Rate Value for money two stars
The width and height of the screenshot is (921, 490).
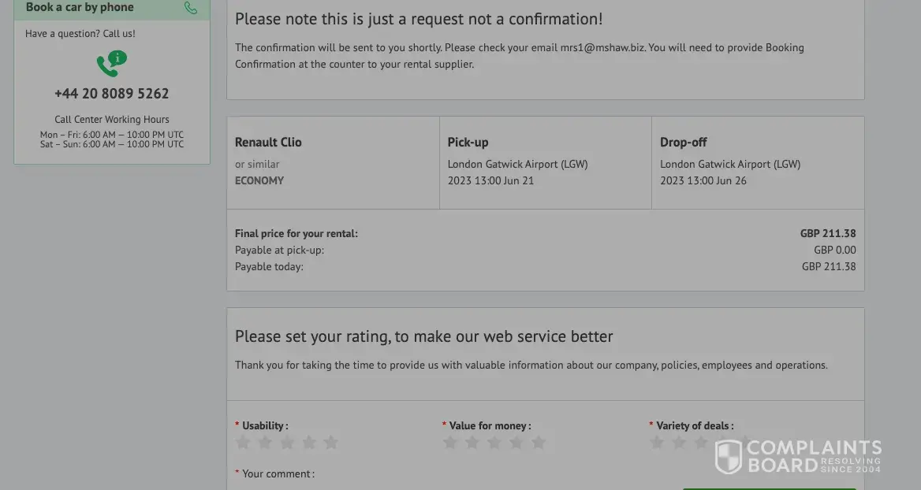[472, 443]
